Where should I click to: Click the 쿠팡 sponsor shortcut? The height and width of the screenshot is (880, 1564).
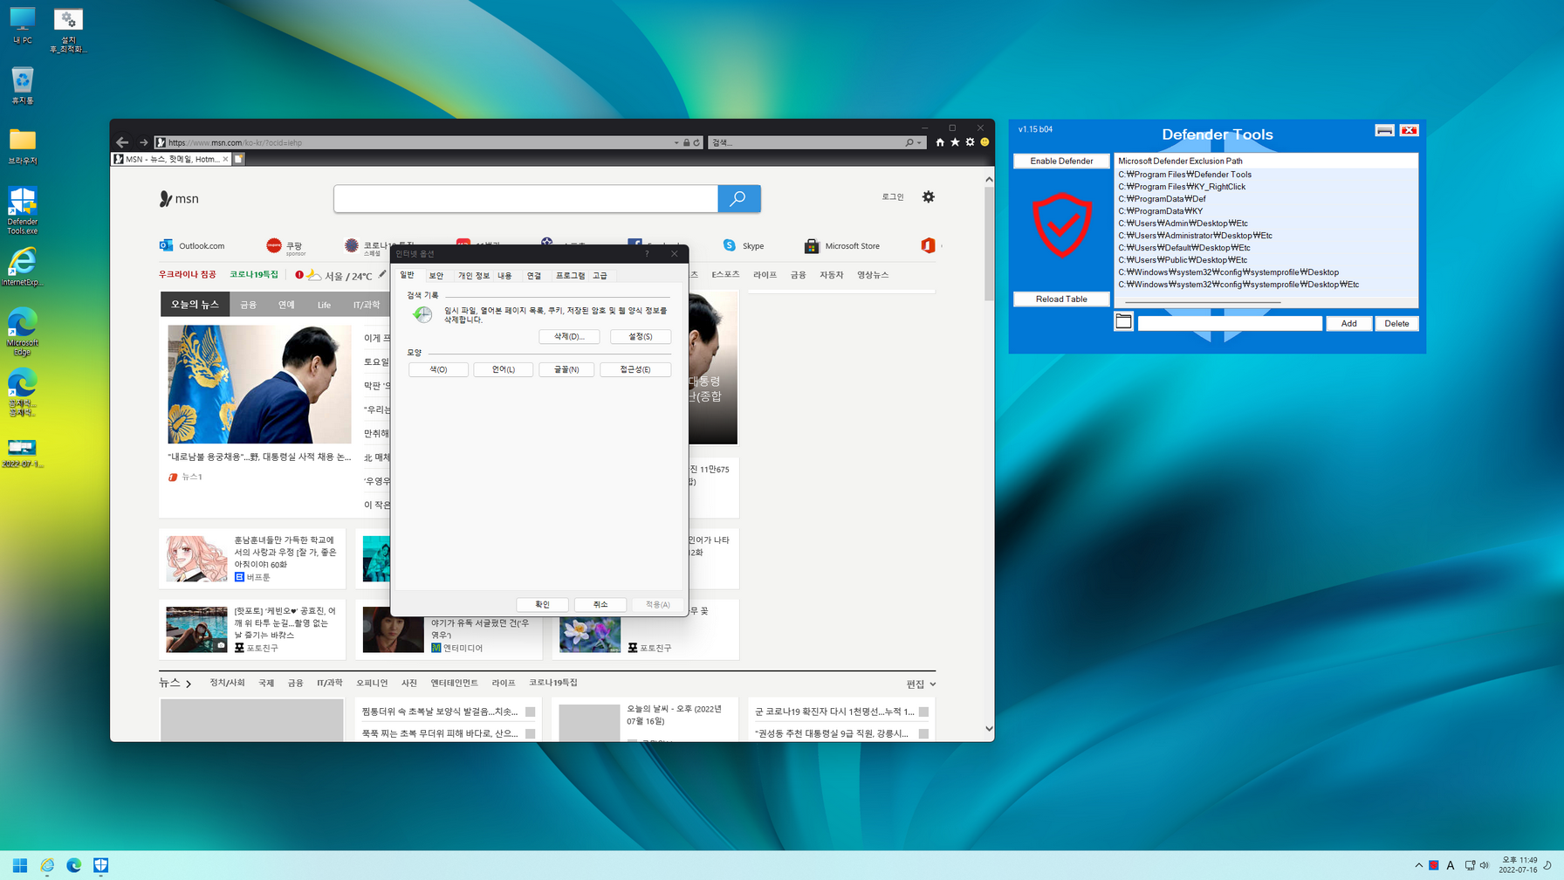[286, 247]
